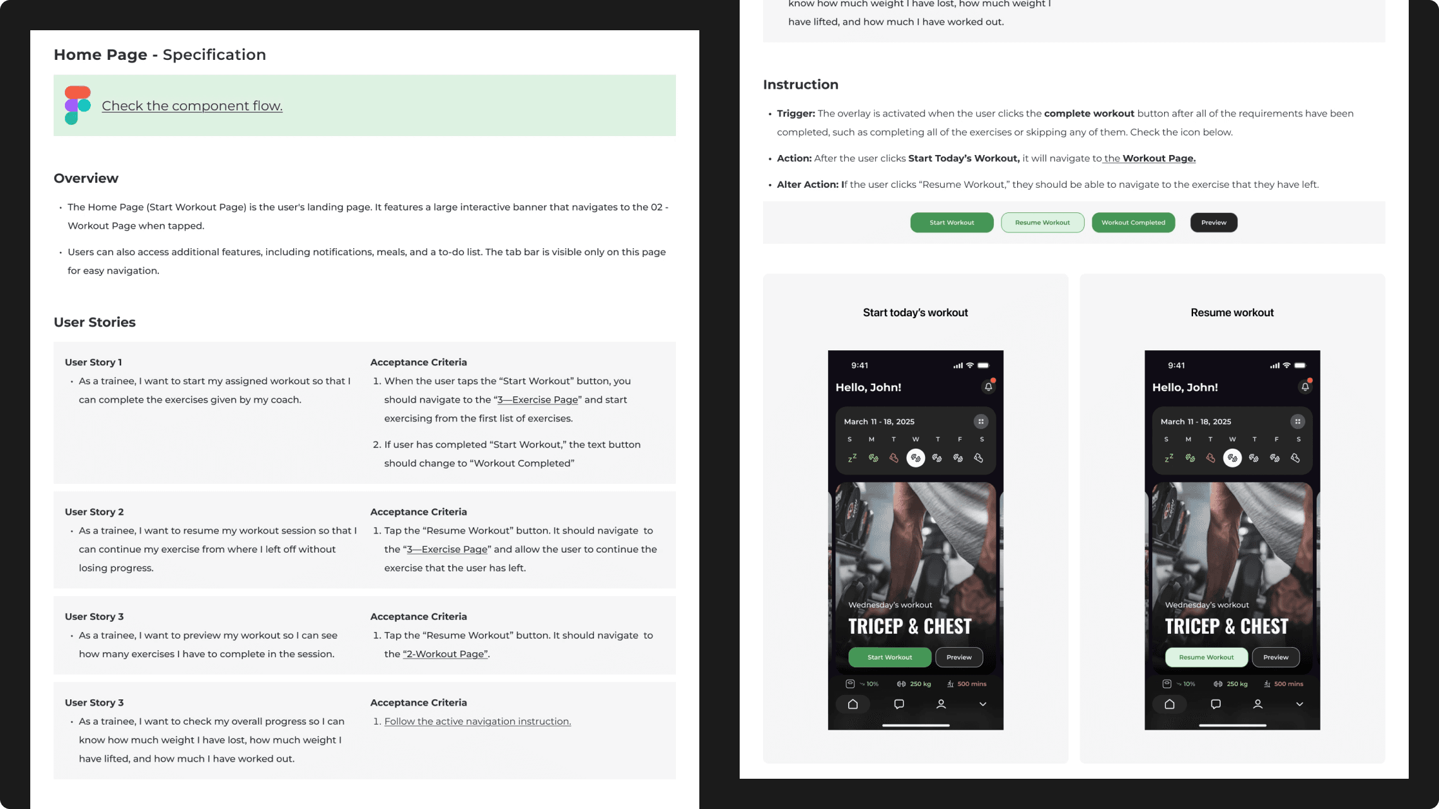
Task: Tap weight scale icon in Start today's workout mockup
Action: (x=850, y=684)
